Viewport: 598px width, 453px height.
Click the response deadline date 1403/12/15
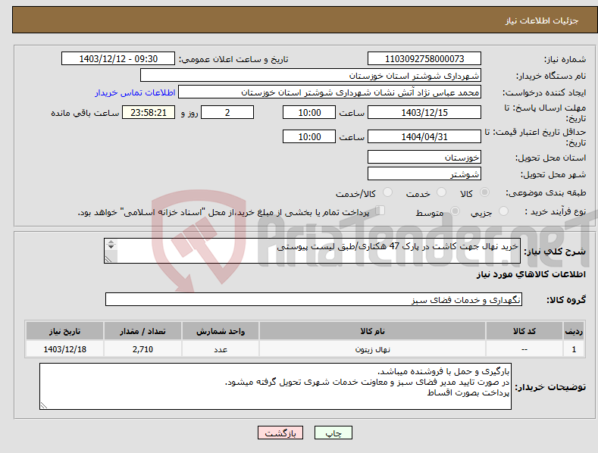tap(424, 112)
